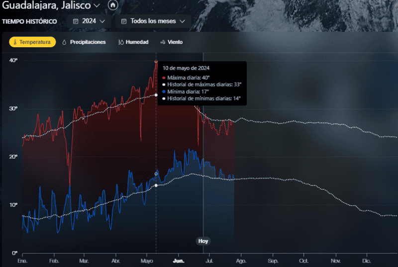Expand the Guadalajara, Jalisco location chevron
The width and height of the screenshot is (398, 267).
(x=97, y=5)
